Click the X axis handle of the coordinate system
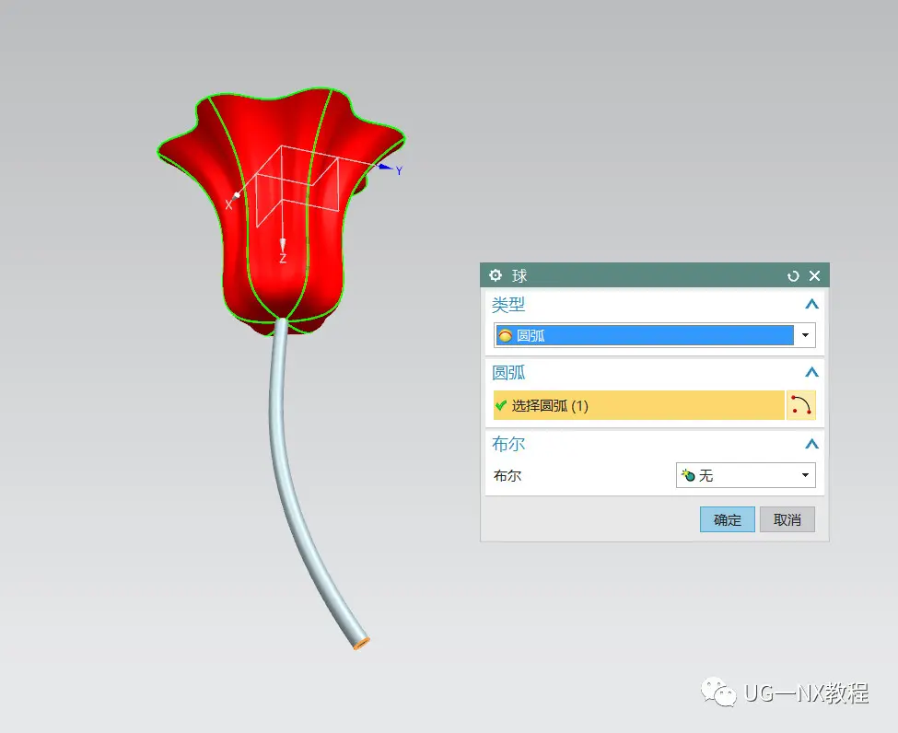898x733 pixels. (237, 195)
